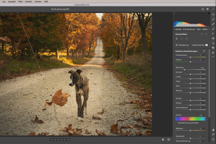Click the Kontrast slider handle

(x=190, y=74)
